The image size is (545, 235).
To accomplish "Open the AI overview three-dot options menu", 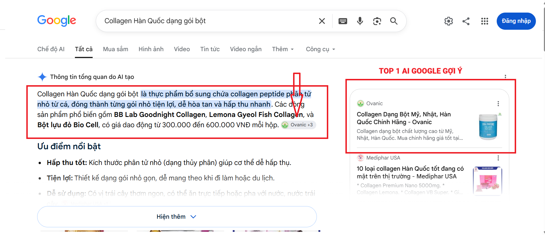I will click(x=505, y=77).
